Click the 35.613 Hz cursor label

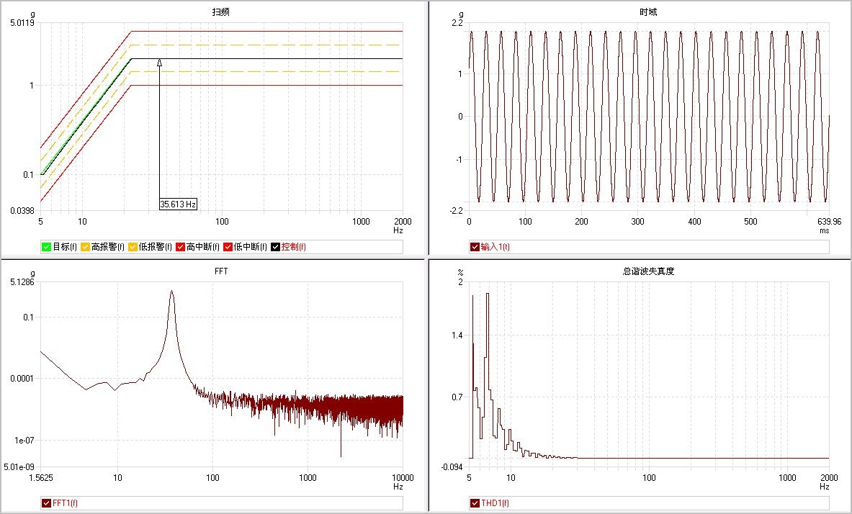click(178, 204)
